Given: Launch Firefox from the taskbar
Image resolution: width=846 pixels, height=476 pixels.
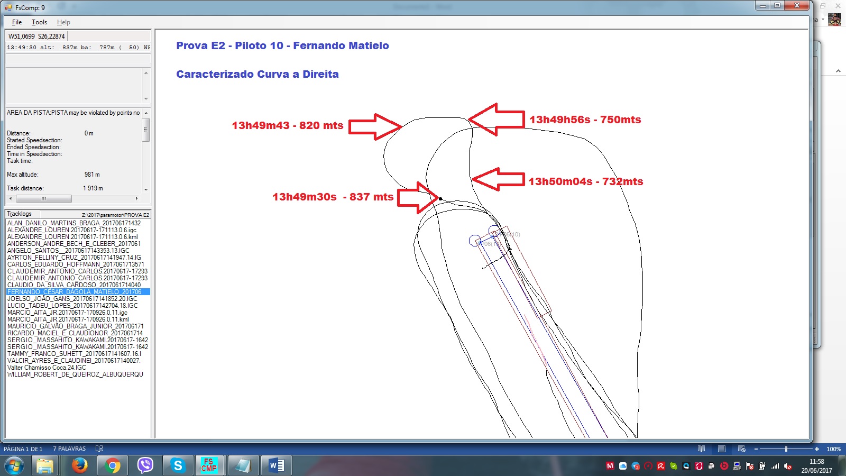Looking at the screenshot, I should [80, 465].
